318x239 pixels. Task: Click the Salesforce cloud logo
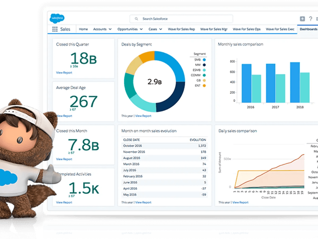pyautogui.click(x=57, y=18)
